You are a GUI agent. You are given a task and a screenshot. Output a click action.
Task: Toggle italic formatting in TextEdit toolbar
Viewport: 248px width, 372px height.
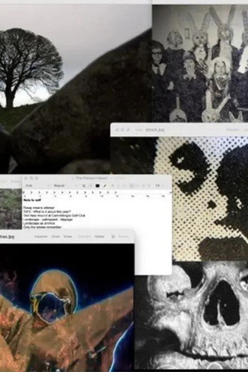click(118, 186)
